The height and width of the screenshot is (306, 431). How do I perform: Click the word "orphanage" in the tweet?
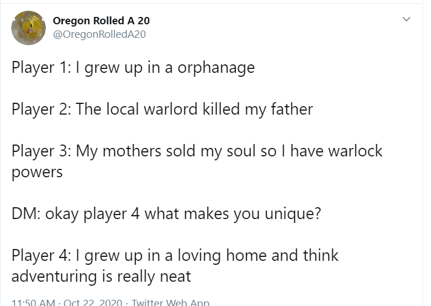click(216, 68)
